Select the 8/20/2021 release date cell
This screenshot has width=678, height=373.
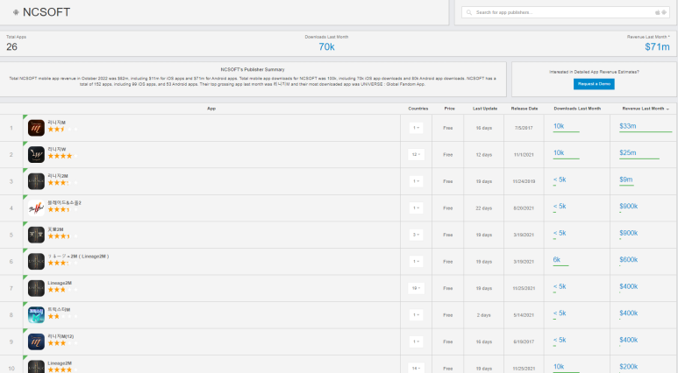click(x=524, y=208)
